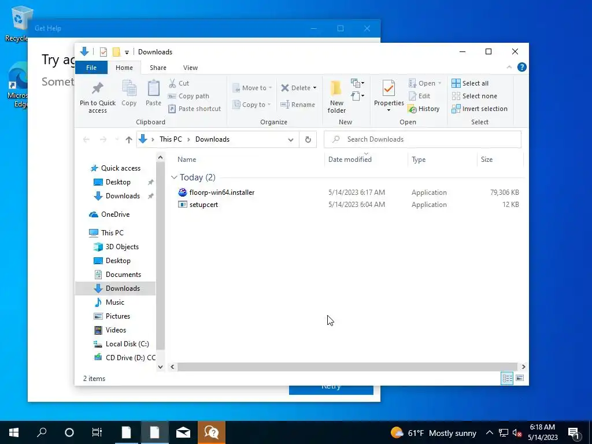
Task: Create a New folder from ribbon
Action: point(336,97)
